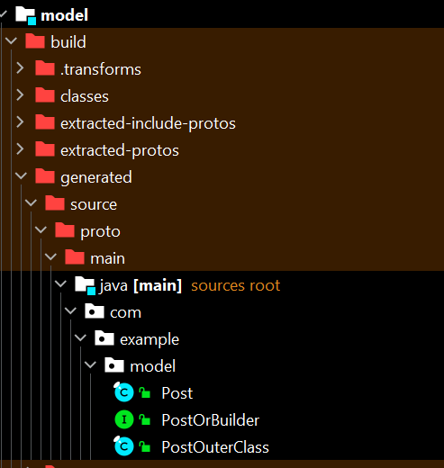Select the Post class file

177,393
